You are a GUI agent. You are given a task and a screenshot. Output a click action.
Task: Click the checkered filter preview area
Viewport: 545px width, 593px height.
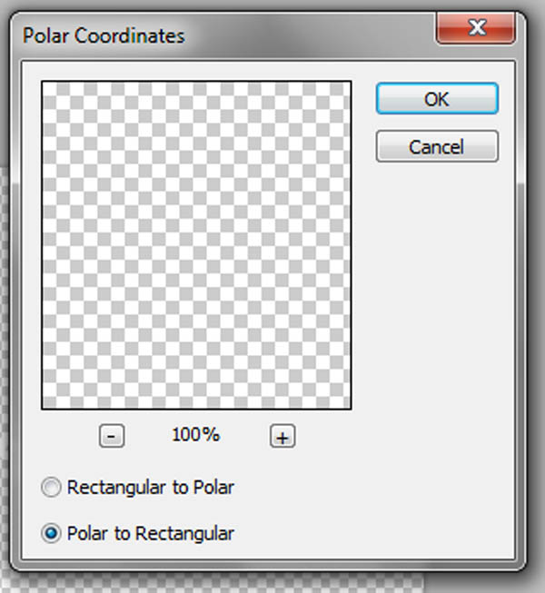coord(196,245)
